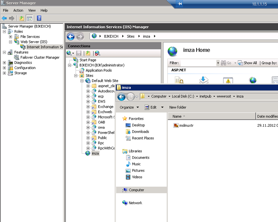The height and width of the screenshot is (222, 278).
Task: Collapse the Web Server (IIS) node
Action: tap(11, 42)
